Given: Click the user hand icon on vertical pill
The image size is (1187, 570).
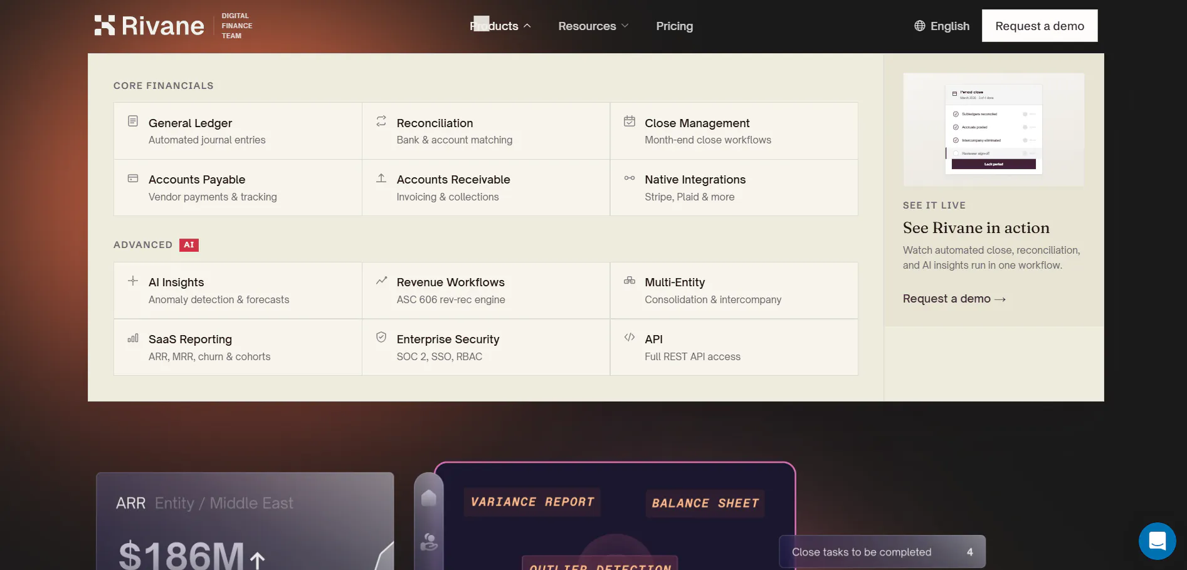Looking at the screenshot, I should click(429, 542).
